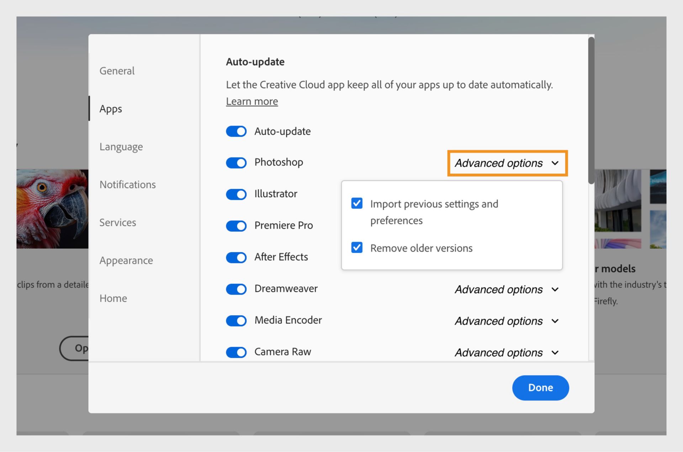
Task: Disable Premiere Pro automatic updates
Action: (236, 226)
